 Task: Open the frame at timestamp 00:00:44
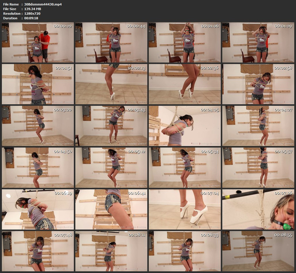click(x=111, y=42)
